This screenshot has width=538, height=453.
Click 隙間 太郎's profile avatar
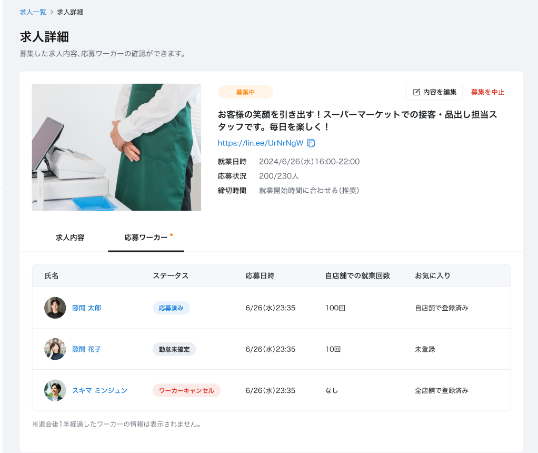click(55, 308)
